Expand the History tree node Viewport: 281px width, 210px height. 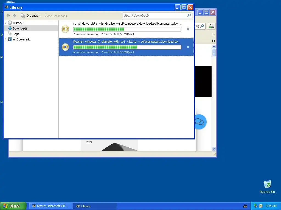5,23
